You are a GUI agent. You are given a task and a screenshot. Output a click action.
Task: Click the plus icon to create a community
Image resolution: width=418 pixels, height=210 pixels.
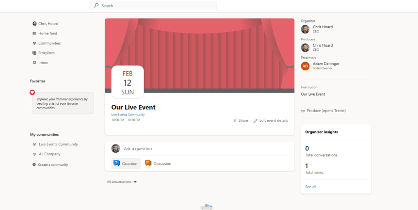(34, 165)
